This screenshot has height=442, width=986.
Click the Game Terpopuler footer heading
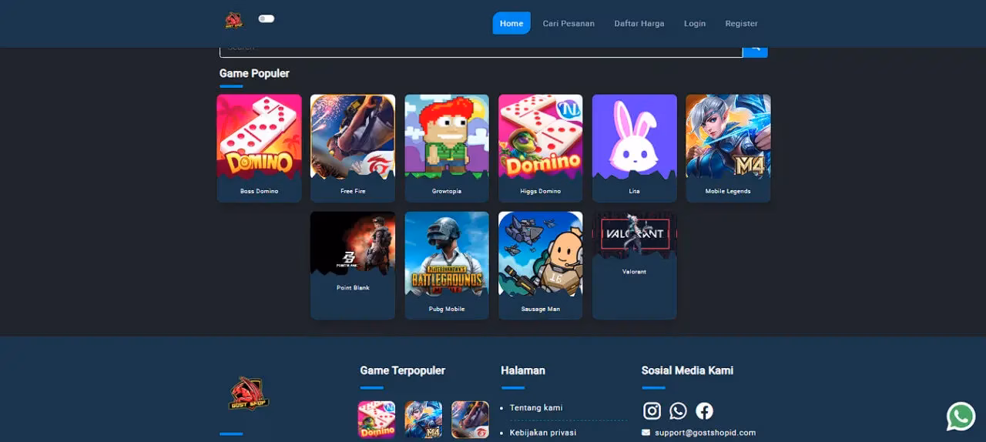coord(403,370)
